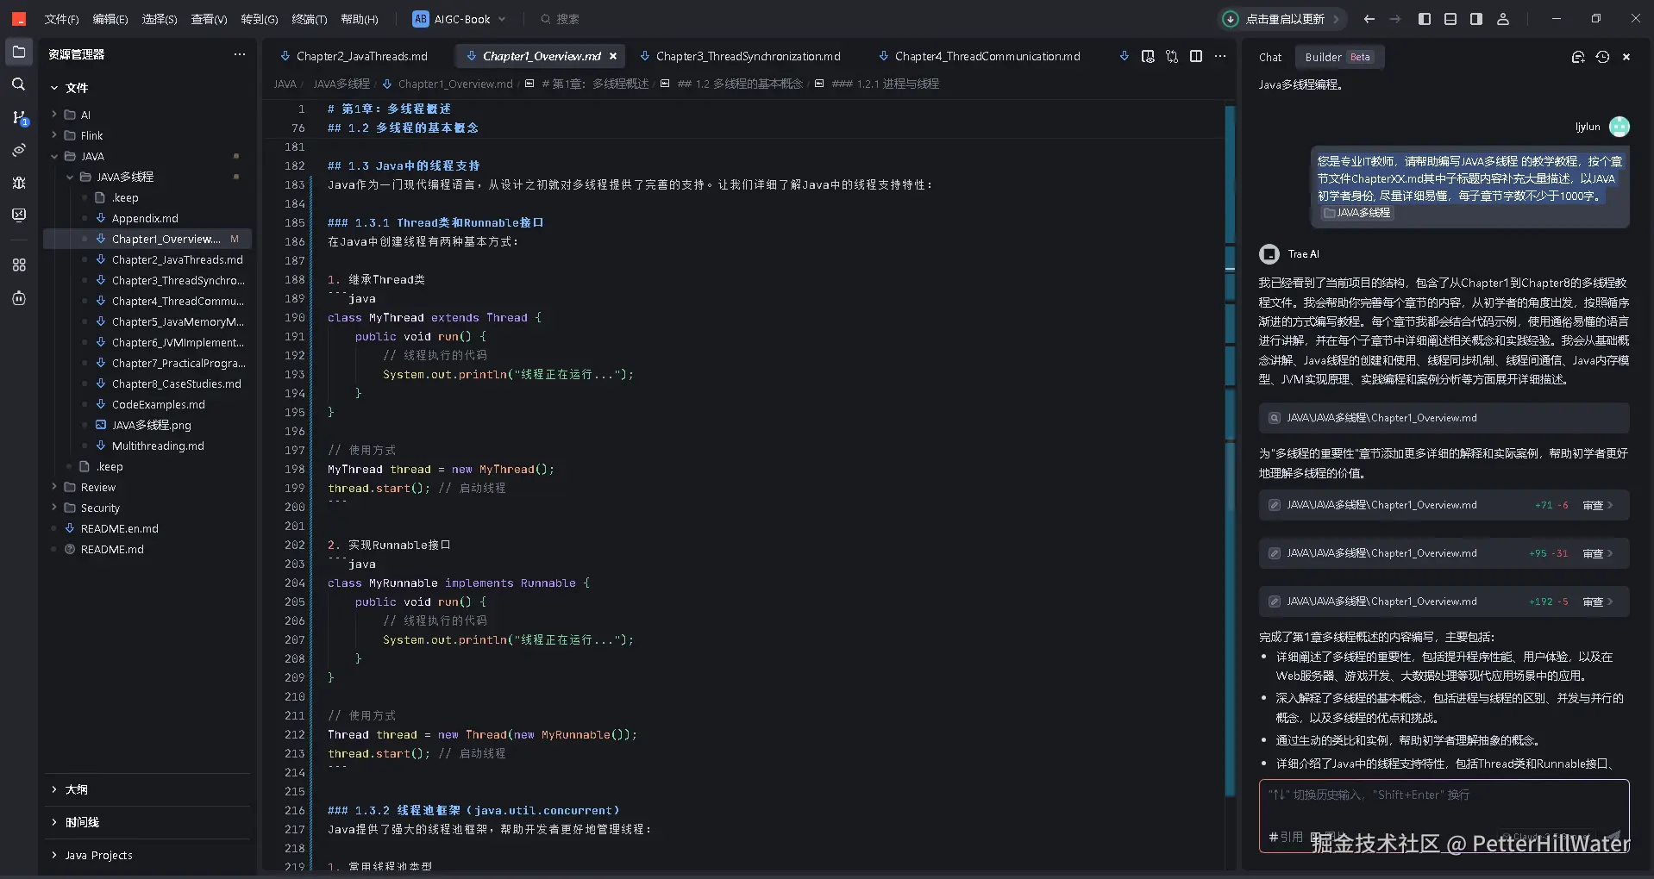
Task: Click the #引用 reference button
Action: tap(1286, 837)
